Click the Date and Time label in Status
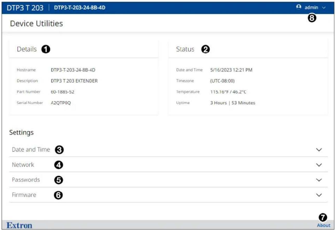The width and height of the screenshot is (335, 230). click(189, 70)
